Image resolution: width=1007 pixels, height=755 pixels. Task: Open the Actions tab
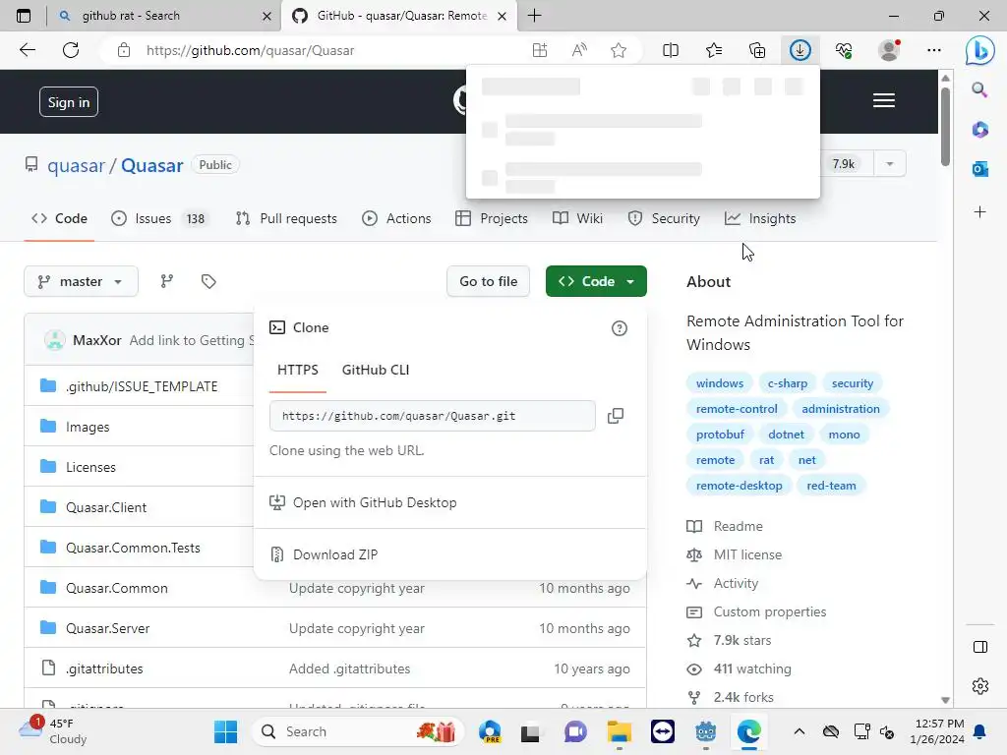[396, 219]
